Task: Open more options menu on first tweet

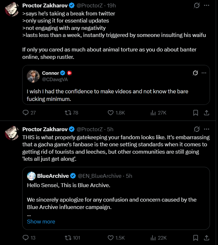Action: pos(207,5)
